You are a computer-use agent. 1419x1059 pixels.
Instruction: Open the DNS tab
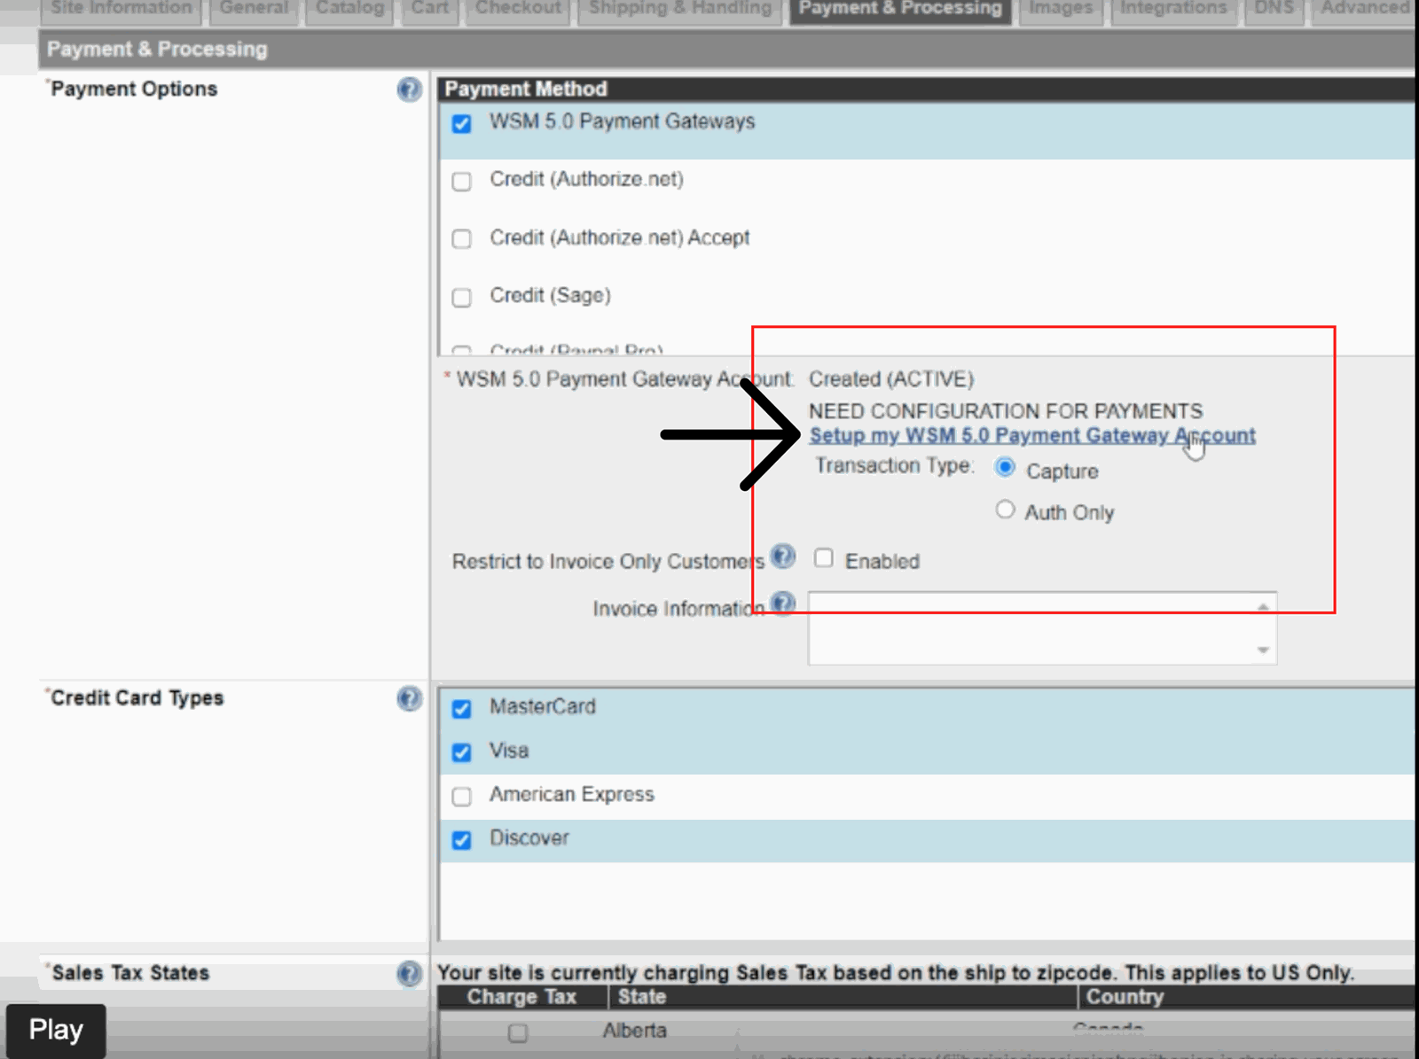pos(1274,10)
